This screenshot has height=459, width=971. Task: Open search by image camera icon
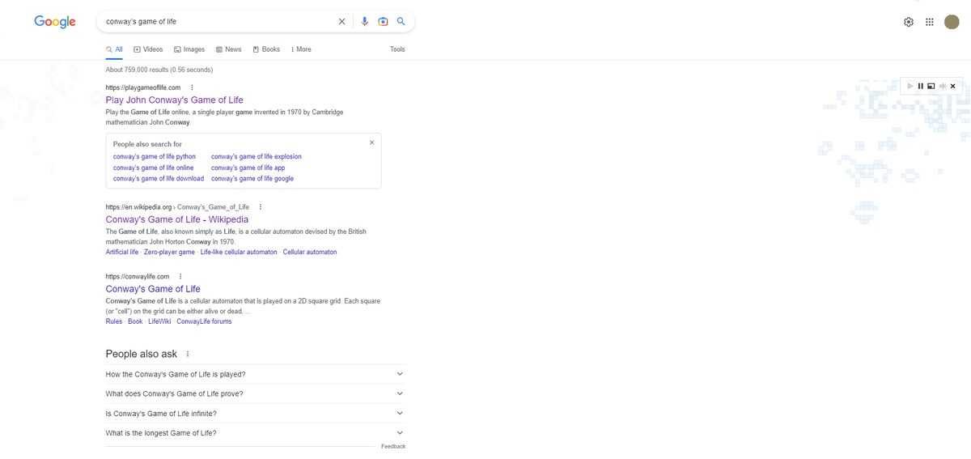click(383, 22)
